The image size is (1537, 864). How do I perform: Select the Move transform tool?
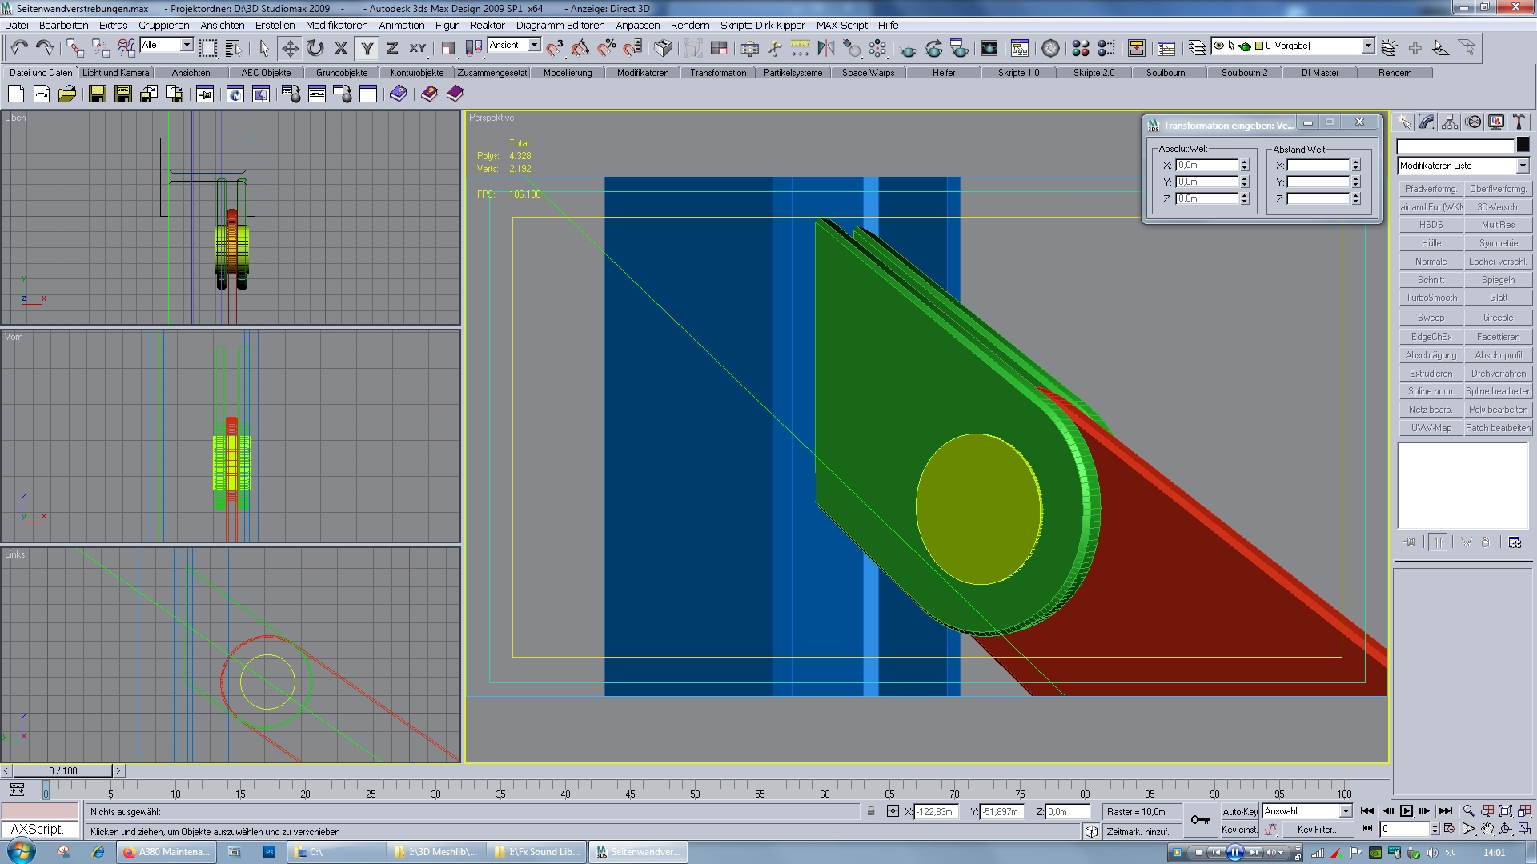(290, 49)
